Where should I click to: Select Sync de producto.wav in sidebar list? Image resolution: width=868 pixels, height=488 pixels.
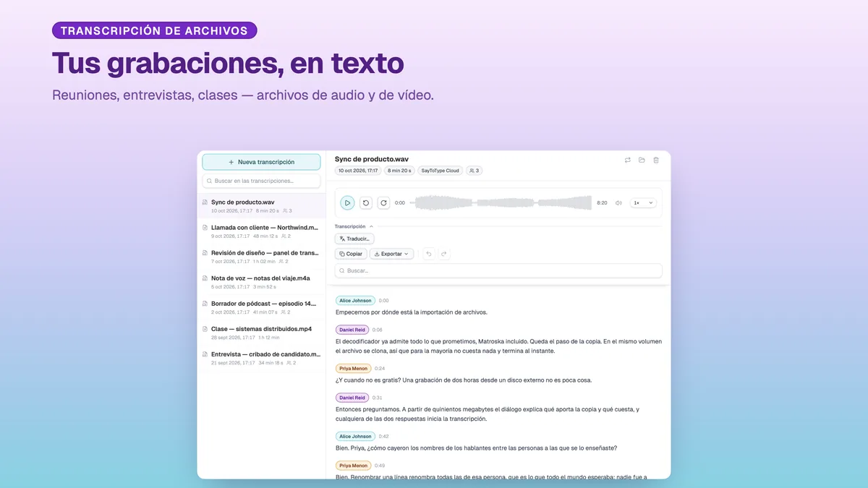(261, 206)
